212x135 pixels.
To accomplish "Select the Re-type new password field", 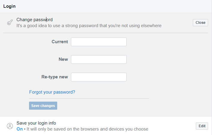I will click(x=99, y=77).
